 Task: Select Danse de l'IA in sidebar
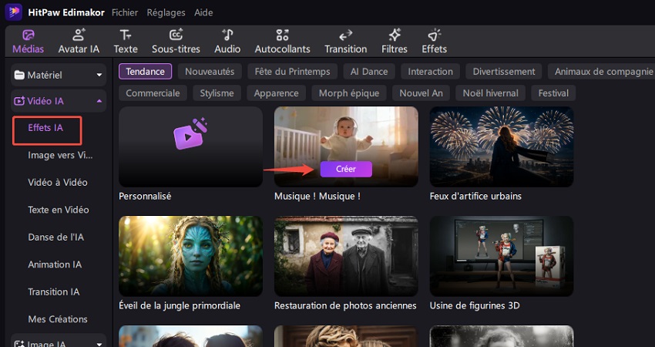pos(55,238)
